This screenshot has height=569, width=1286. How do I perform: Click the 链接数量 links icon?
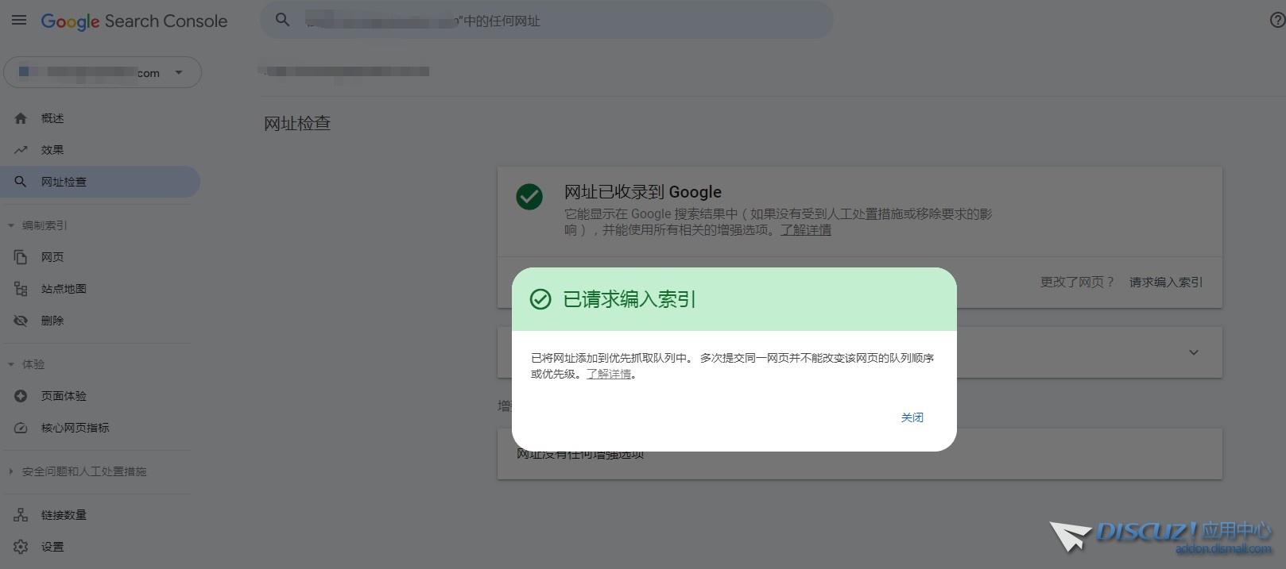(x=21, y=515)
